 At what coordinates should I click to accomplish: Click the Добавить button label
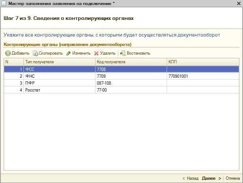[21, 53]
